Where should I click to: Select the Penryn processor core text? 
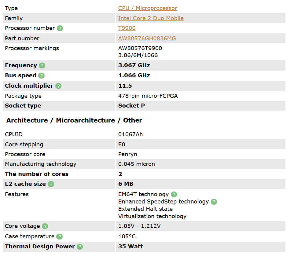point(128,154)
